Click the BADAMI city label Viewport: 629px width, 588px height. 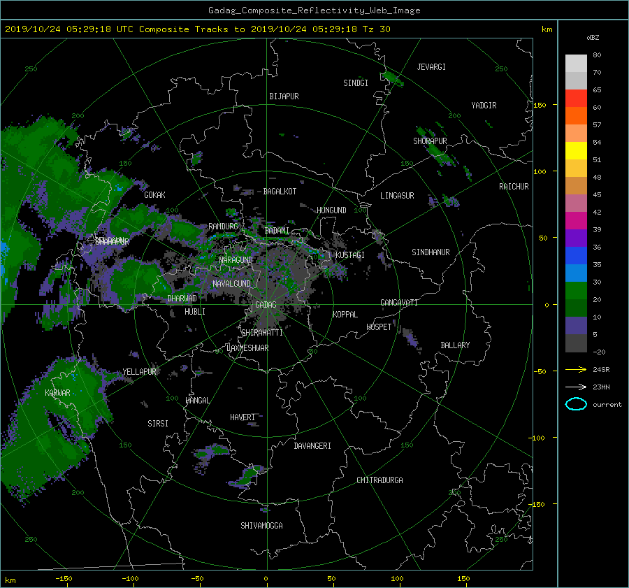(277, 231)
